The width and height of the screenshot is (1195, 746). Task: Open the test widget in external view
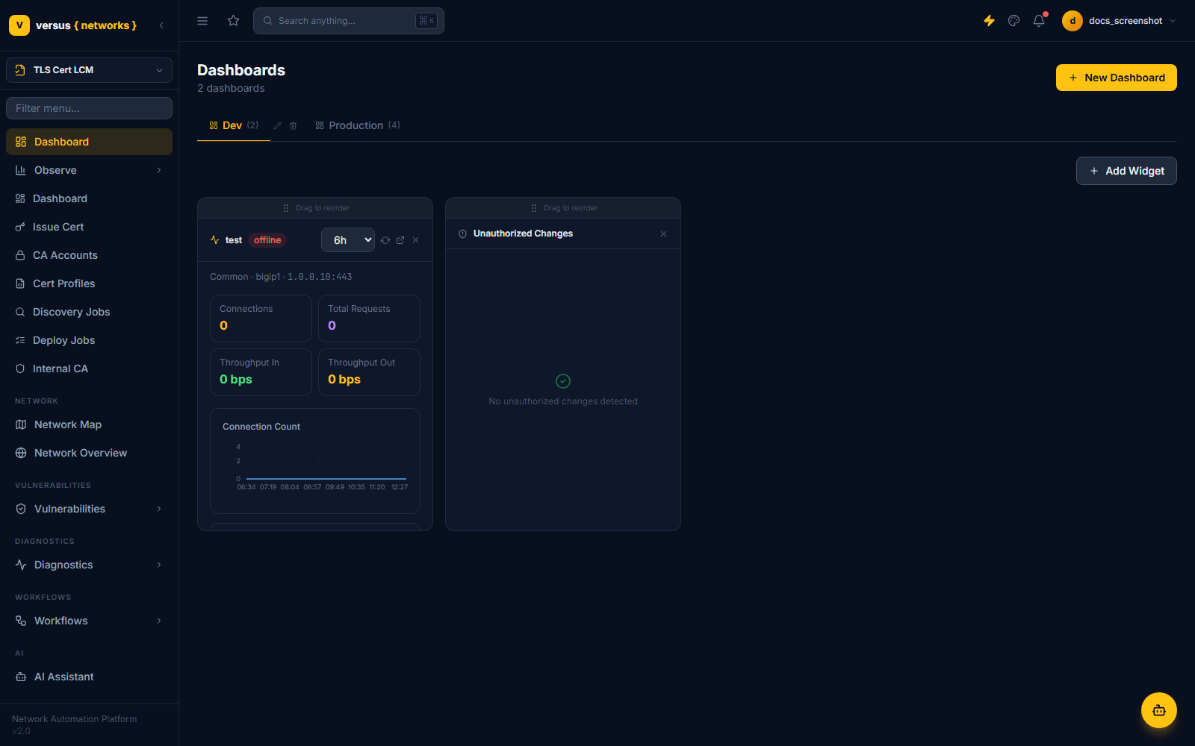(400, 240)
